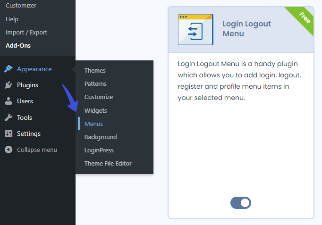The height and width of the screenshot is (225, 322).
Task: Click the Plugins plug icon
Action: click(x=8, y=85)
